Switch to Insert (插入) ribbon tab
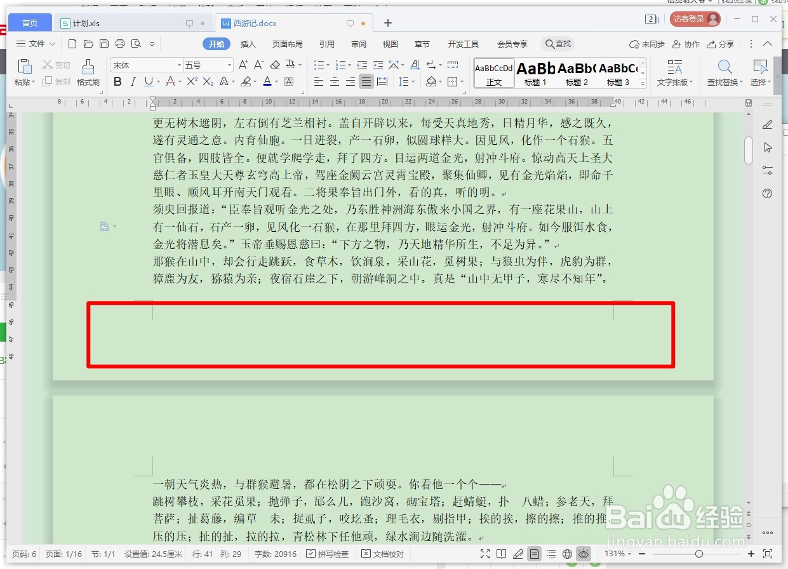 click(x=248, y=44)
